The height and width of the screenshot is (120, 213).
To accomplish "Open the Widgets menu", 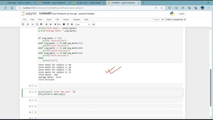I will click(77, 19).
